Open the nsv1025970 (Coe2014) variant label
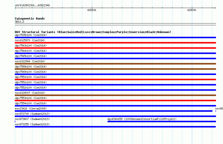The width and height of the screenshot is (223, 144). click(x=30, y=40)
